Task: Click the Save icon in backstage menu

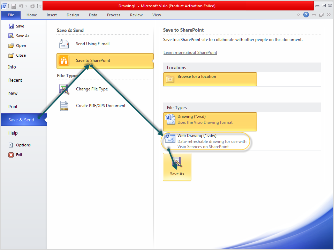Action: [x=11, y=26]
